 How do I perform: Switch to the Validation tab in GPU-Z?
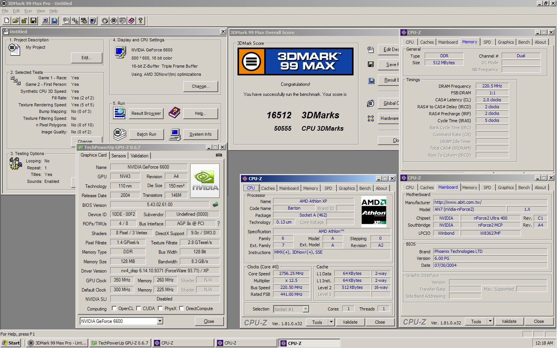click(139, 155)
